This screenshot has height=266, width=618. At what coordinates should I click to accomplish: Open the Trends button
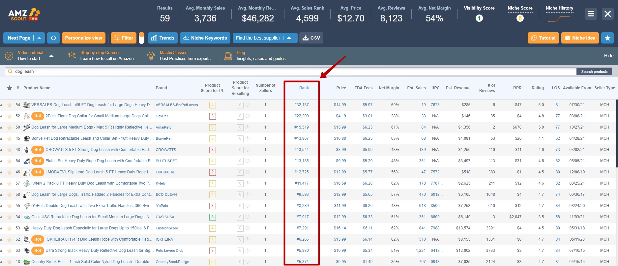pyautogui.click(x=163, y=38)
